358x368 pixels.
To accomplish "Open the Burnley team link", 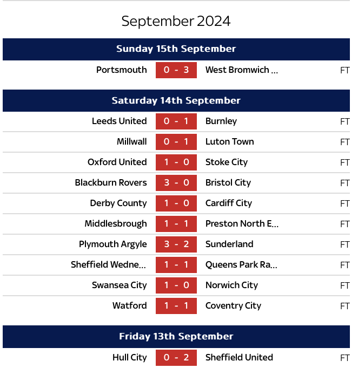I will point(221,121).
